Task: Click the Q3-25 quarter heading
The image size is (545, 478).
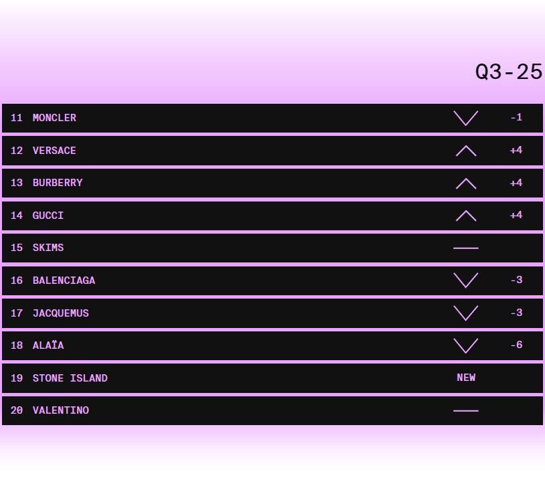Action: point(508,72)
